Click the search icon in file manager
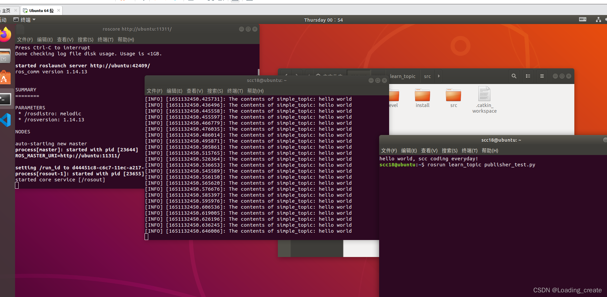Image resolution: width=607 pixels, height=297 pixels. (x=514, y=76)
